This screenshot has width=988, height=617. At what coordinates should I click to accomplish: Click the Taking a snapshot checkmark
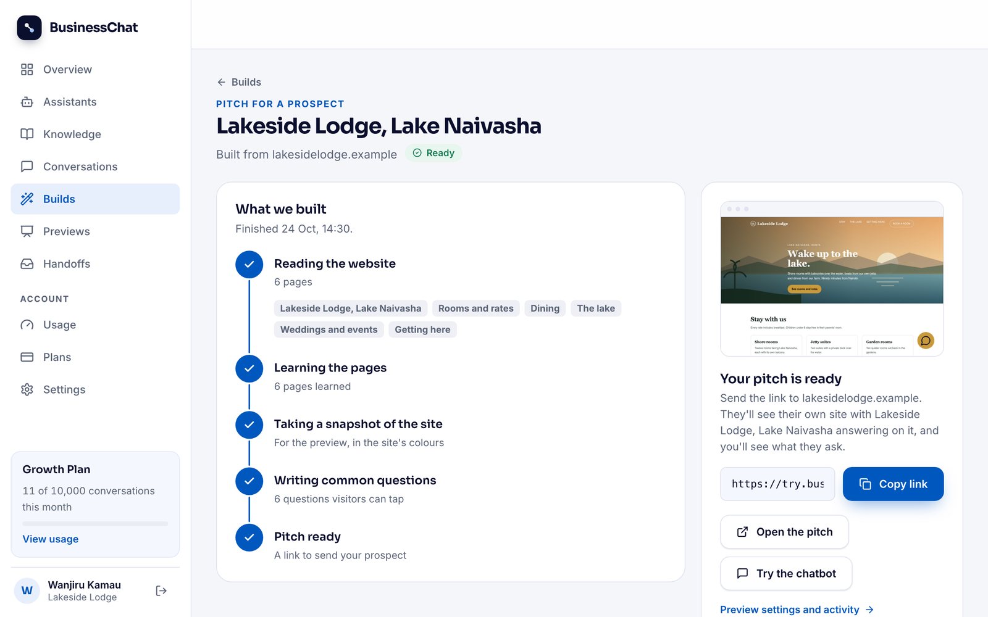pyautogui.click(x=249, y=425)
